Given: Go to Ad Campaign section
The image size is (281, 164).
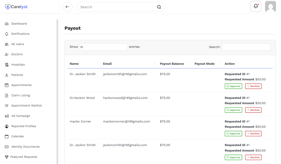Looking at the screenshot, I should (21, 116).
